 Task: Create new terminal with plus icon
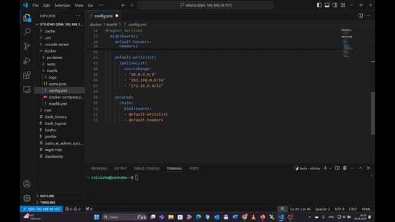tap(325, 168)
